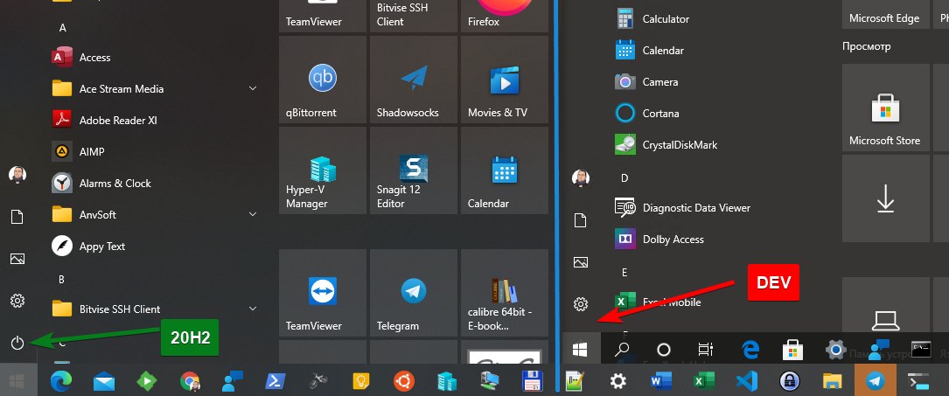
Task: Click green play-arrow icon on taskbar
Action: click(147, 380)
